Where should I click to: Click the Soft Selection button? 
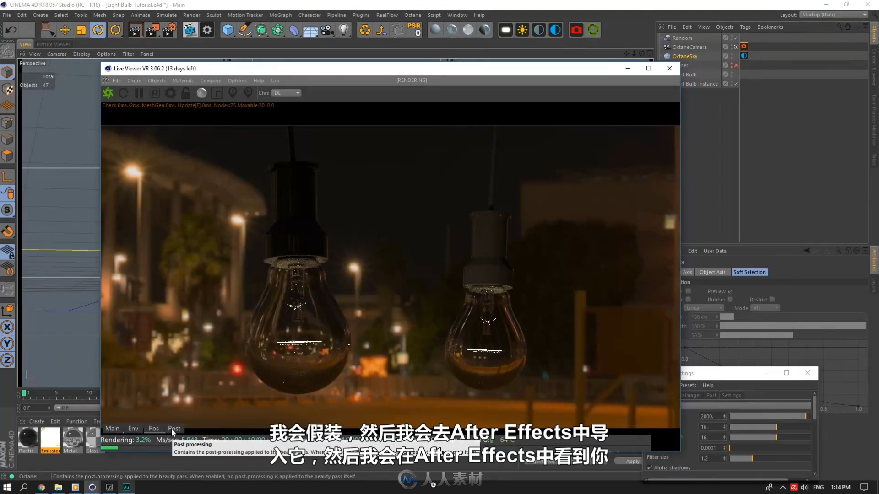coord(749,272)
